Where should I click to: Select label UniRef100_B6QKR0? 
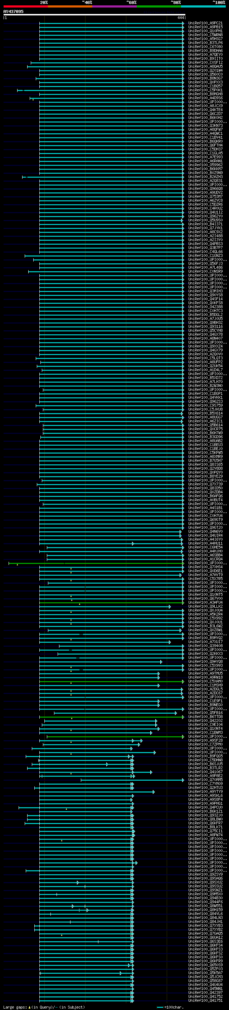pyautogui.click(x=205, y=141)
